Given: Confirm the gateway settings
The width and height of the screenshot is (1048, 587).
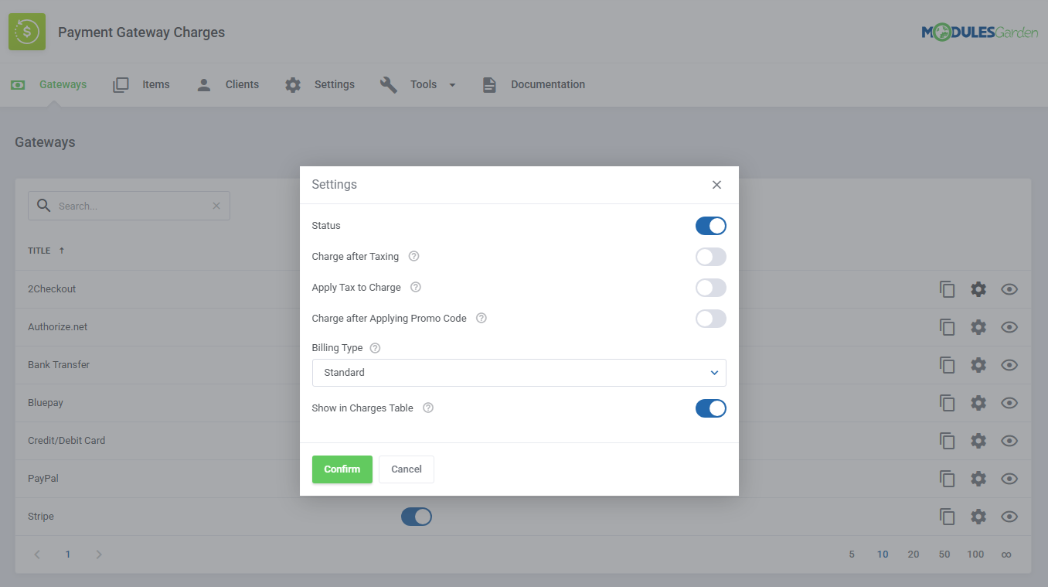Looking at the screenshot, I should pyautogui.click(x=342, y=469).
